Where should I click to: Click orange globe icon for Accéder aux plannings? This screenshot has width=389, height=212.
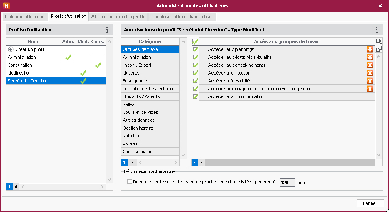pos(370,49)
